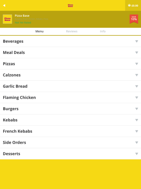The height and width of the screenshot is (189, 141).
Task: Expand the Burgers arrow icon
Action: (x=137, y=109)
